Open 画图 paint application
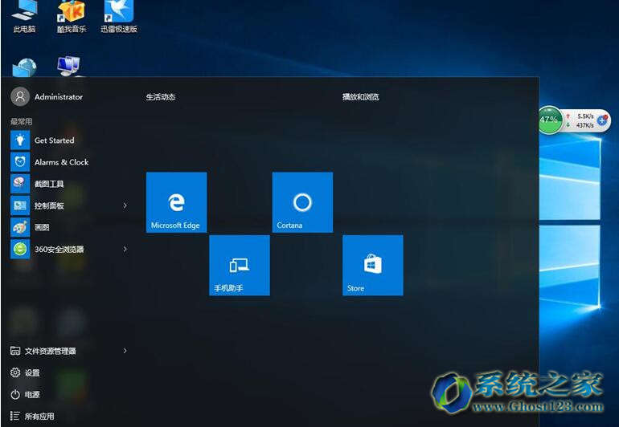Image resolution: width=619 pixels, height=427 pixels. pyautogui.click(x=42, y=227)
